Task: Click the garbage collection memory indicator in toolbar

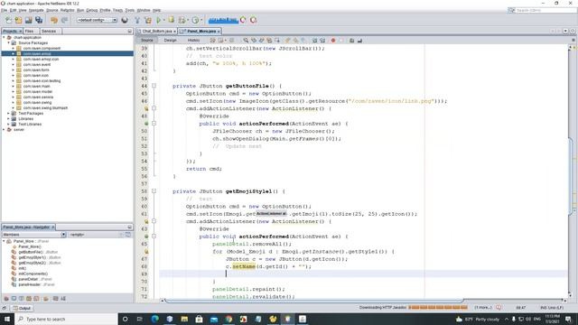Action: pyautogui.click(x=223, y=20)
